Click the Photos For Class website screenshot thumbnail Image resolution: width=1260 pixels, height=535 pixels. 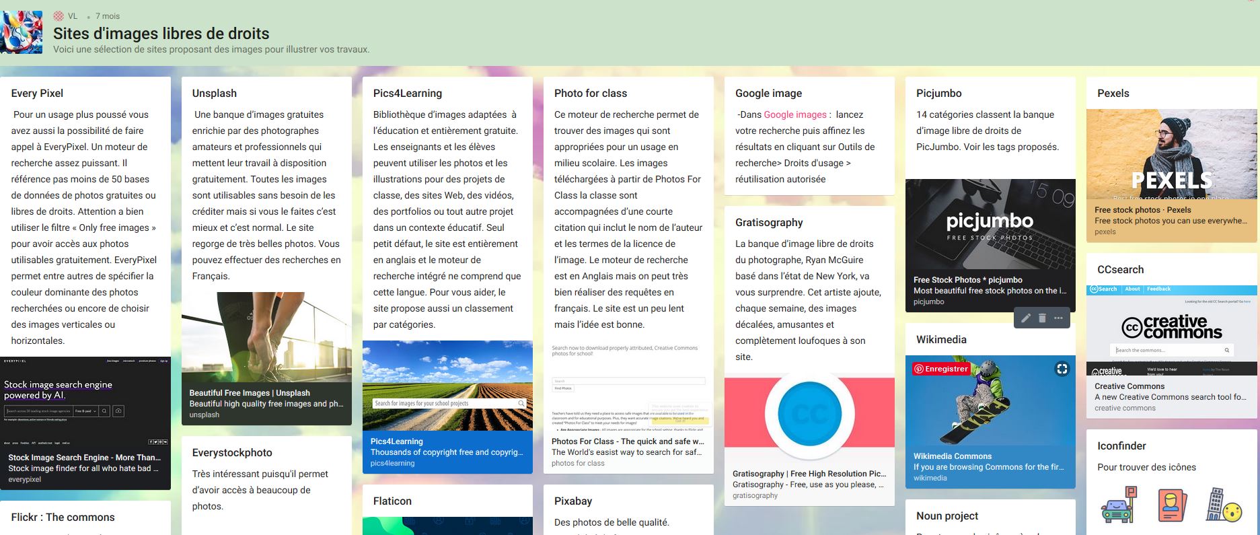coord(628,386)
